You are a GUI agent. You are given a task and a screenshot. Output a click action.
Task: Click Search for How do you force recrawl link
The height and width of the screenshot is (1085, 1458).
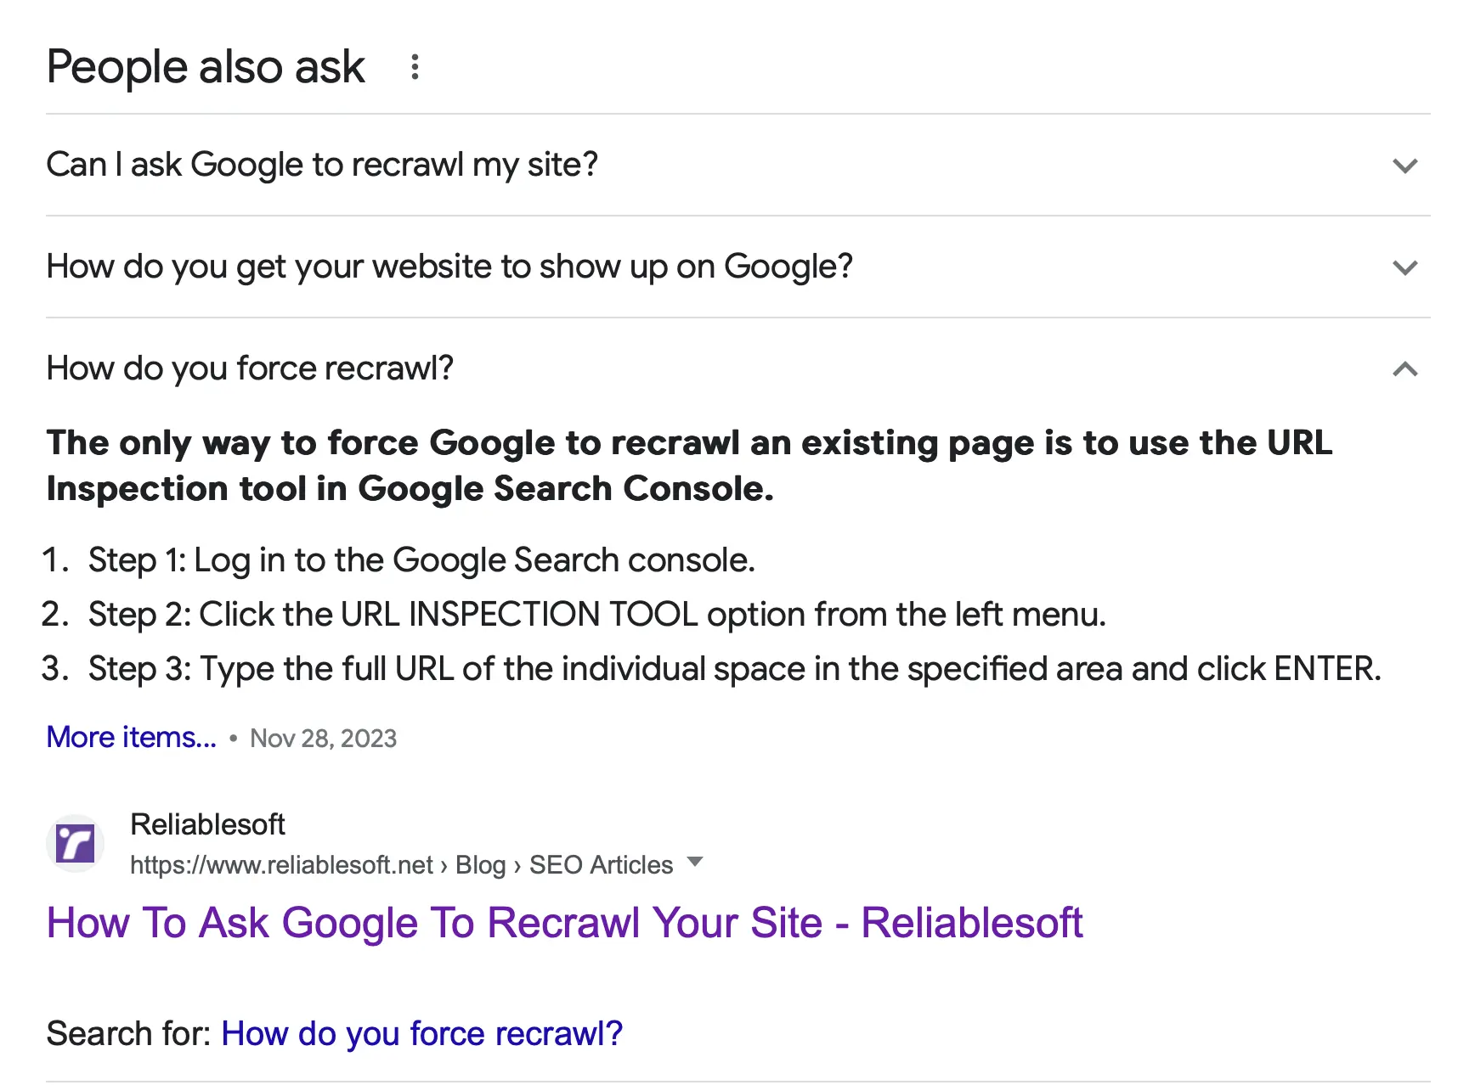tap(421, 1034)
